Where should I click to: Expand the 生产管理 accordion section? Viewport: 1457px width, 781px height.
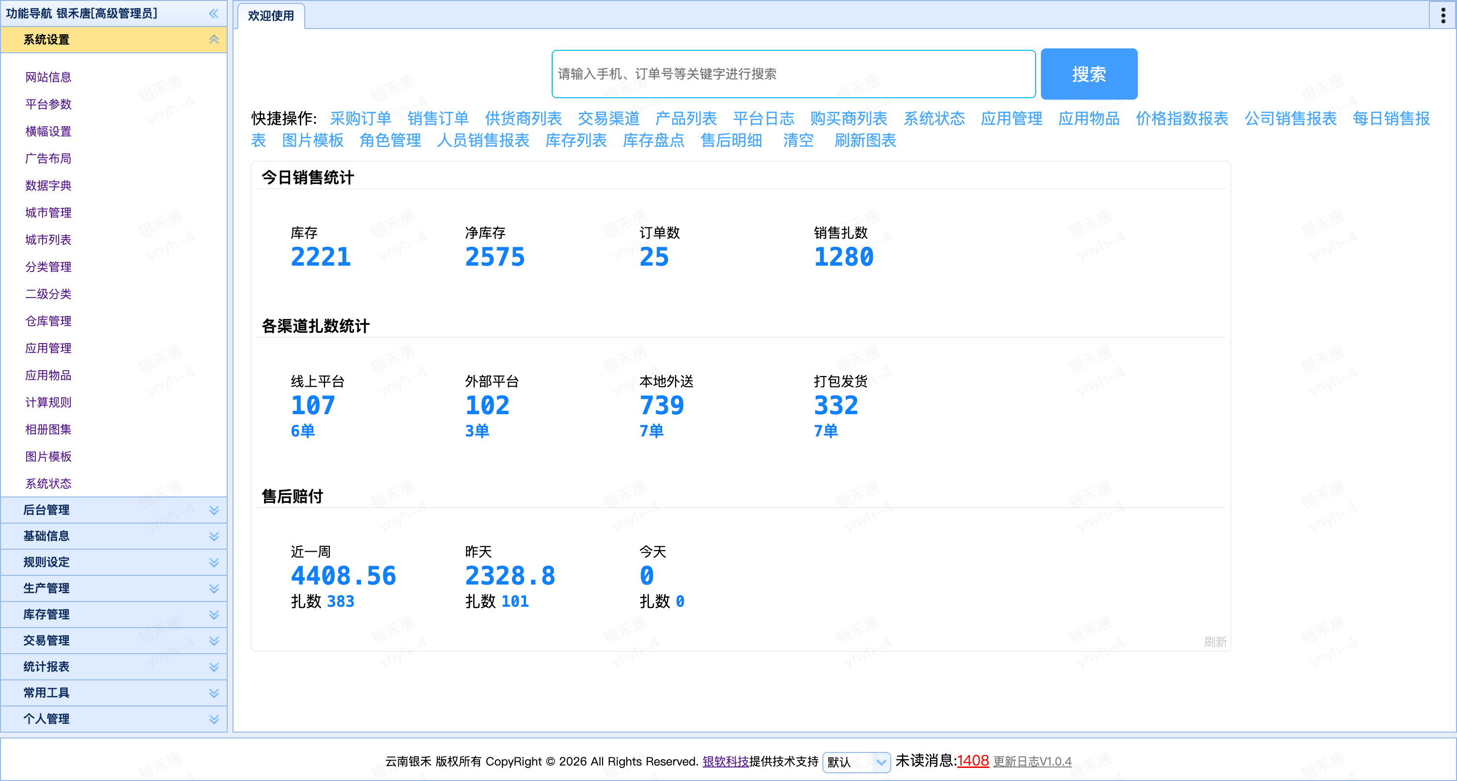pyautogui.click(x=46, y=588)
